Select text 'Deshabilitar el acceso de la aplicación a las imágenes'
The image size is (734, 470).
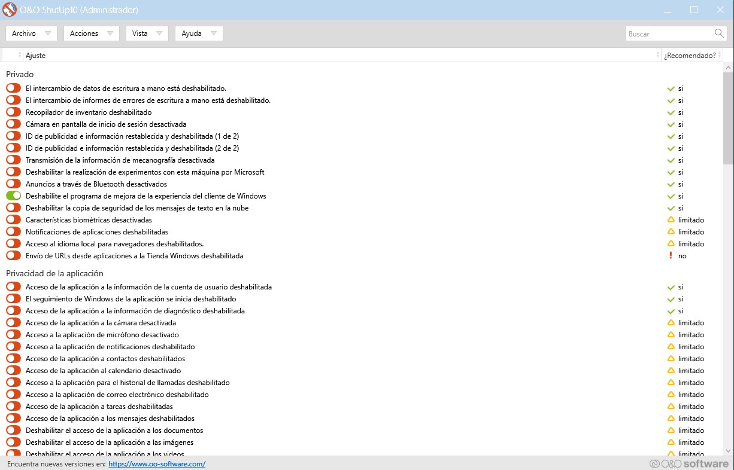[x=110, y=442]
